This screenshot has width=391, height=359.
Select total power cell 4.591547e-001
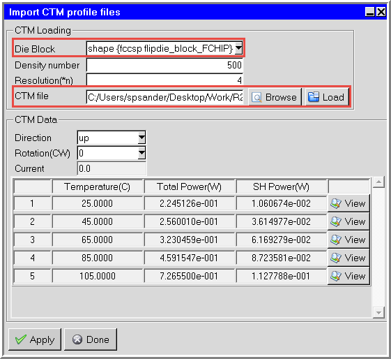[x=190, y=258]
